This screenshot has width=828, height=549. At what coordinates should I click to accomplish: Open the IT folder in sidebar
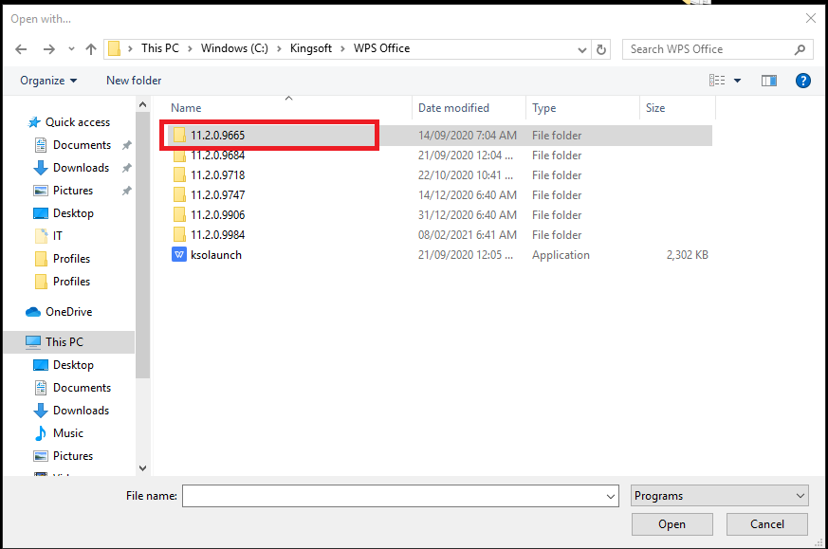48,235
